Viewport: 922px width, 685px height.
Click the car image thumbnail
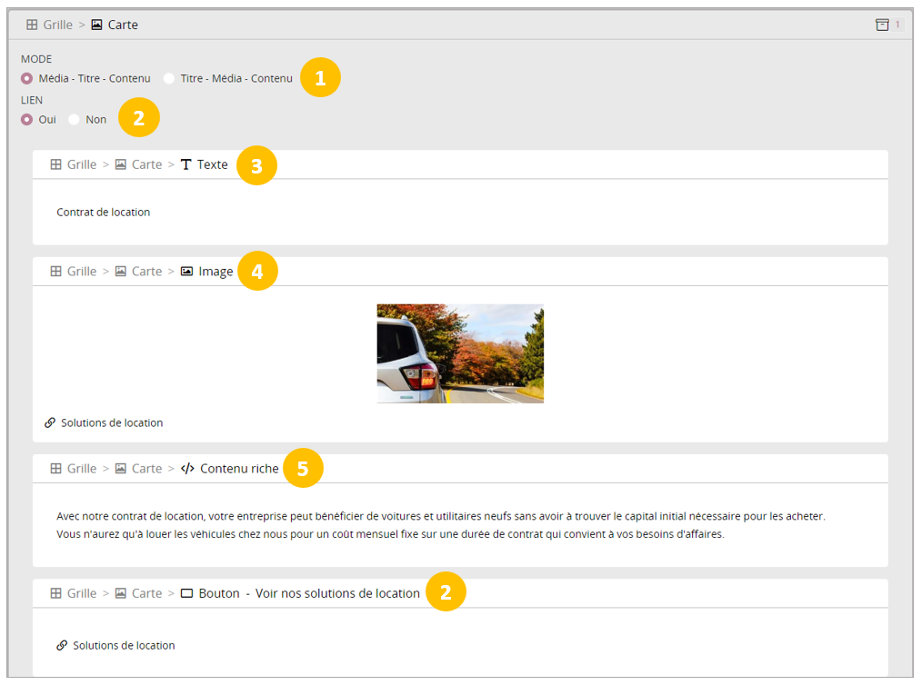pyautogui.click(x=460, y=353)
